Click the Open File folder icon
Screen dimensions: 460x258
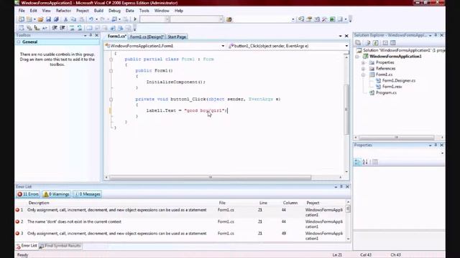coord(40,19)
